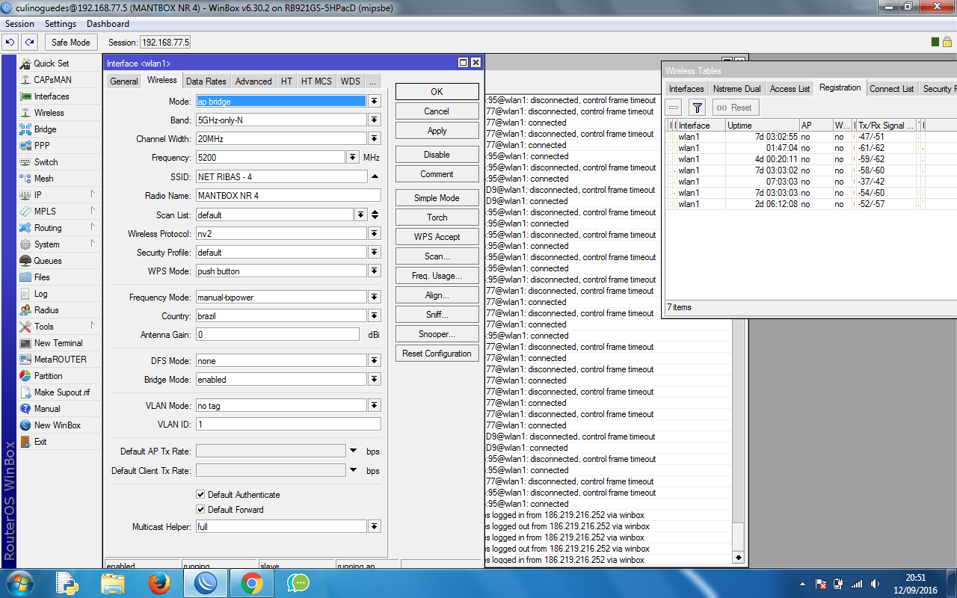
Task: Click the Torch button
Action: [437, 217]
